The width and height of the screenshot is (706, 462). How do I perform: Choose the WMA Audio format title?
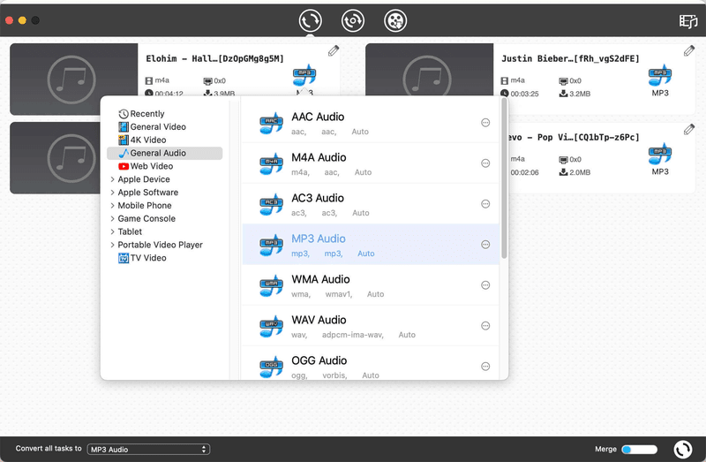click(320, 279)
